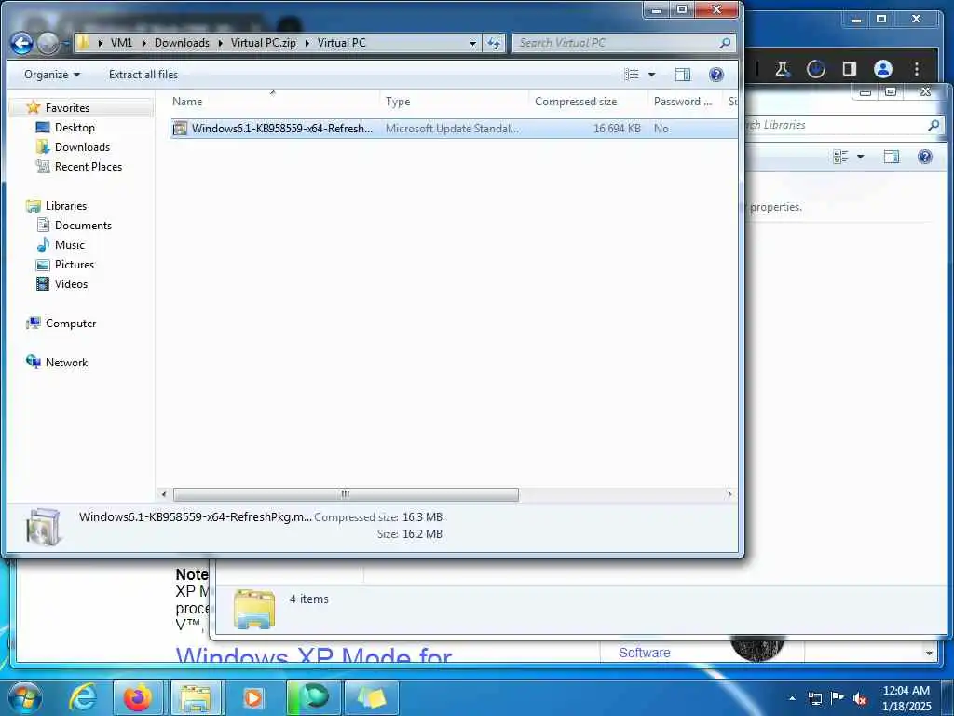This screenshot has width=954, height=716.
Task: Sort by the Name column header
Action: pyautogui.click(x=187, y=102)
